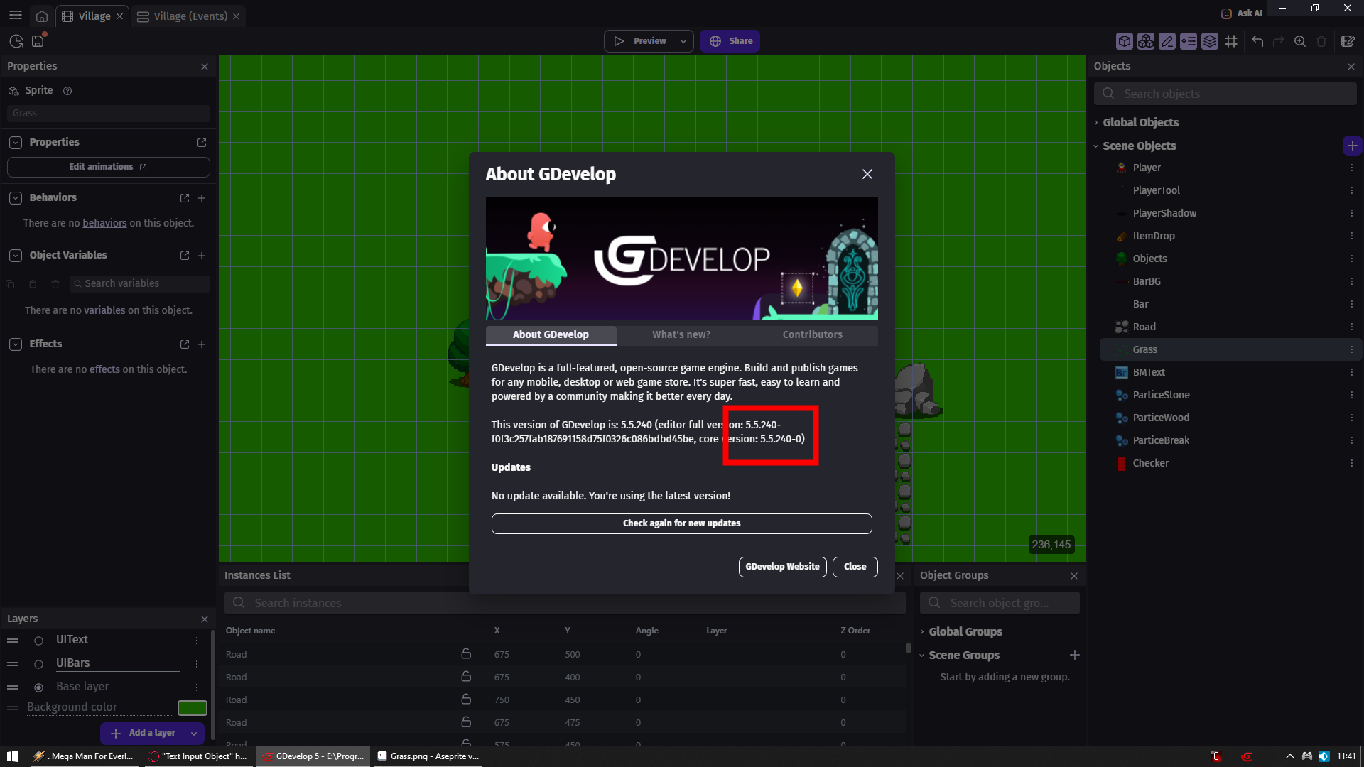Click the edit pencil icon in toolbar
Viewport: 1364px width, 767px height.
(x=1167, y=40)
